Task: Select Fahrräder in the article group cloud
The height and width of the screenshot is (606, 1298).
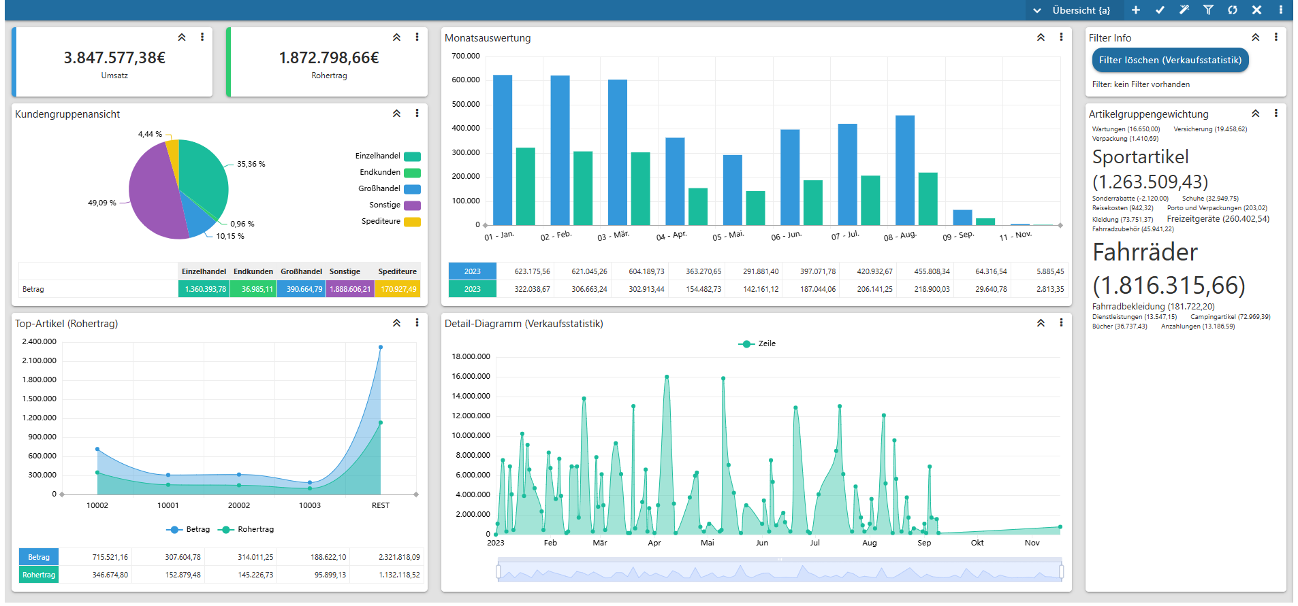Action: pos(1169,269)
